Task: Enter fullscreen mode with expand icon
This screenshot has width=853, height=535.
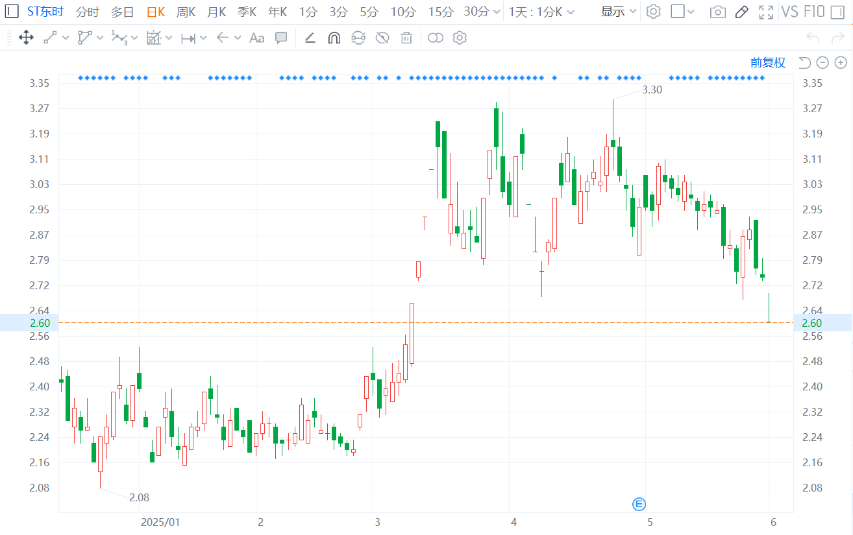Action: point(766,12)
